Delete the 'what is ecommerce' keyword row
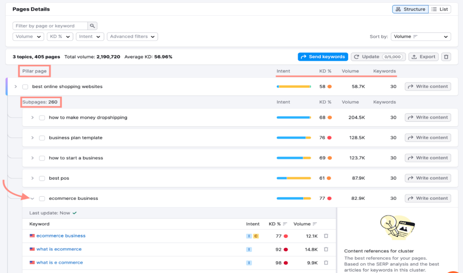Image resolution: width=463 pixels, height=273 pixels. coord(326,249)
